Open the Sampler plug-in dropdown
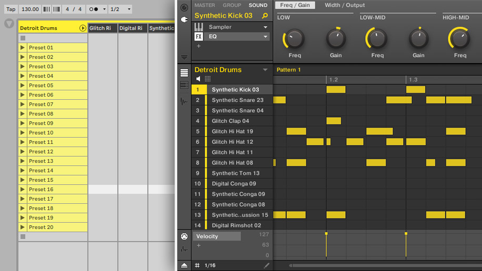Image resolution: width=482 pixels, height=271 pixels. click(x=265, y=27)
